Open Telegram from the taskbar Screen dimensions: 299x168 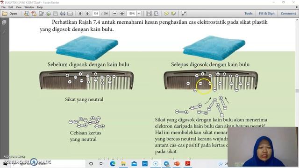[166, 164]
